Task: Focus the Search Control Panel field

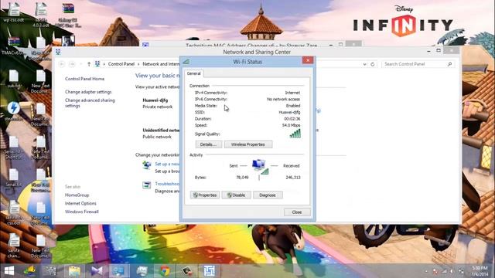Action: click(x=418, y=64)
